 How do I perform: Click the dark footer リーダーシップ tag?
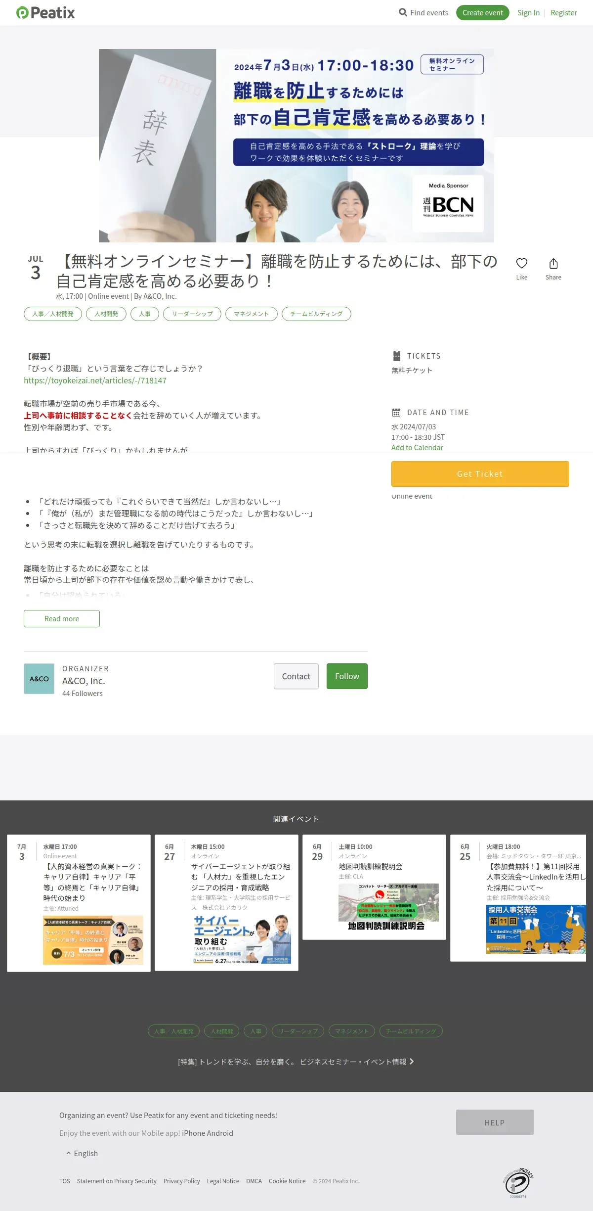point(298,1031)
